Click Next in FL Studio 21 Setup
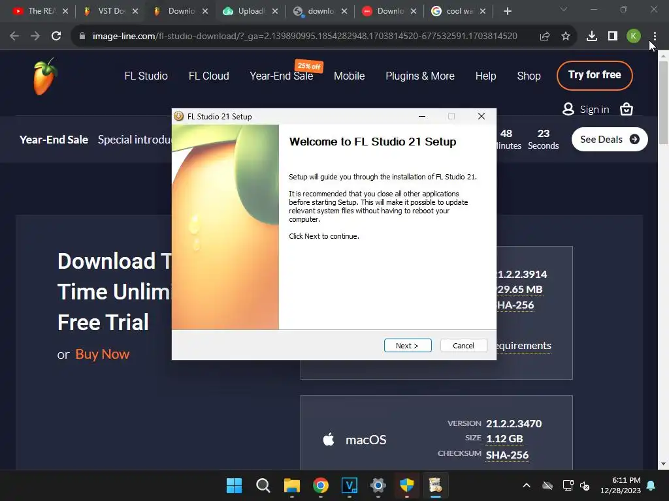 click(x=408, y=346)
